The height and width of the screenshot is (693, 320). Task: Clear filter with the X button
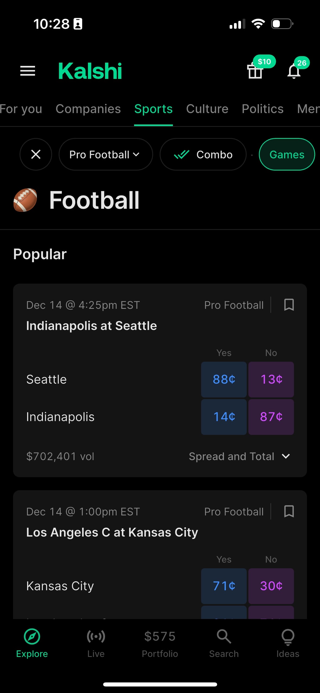tap(36, 154)
